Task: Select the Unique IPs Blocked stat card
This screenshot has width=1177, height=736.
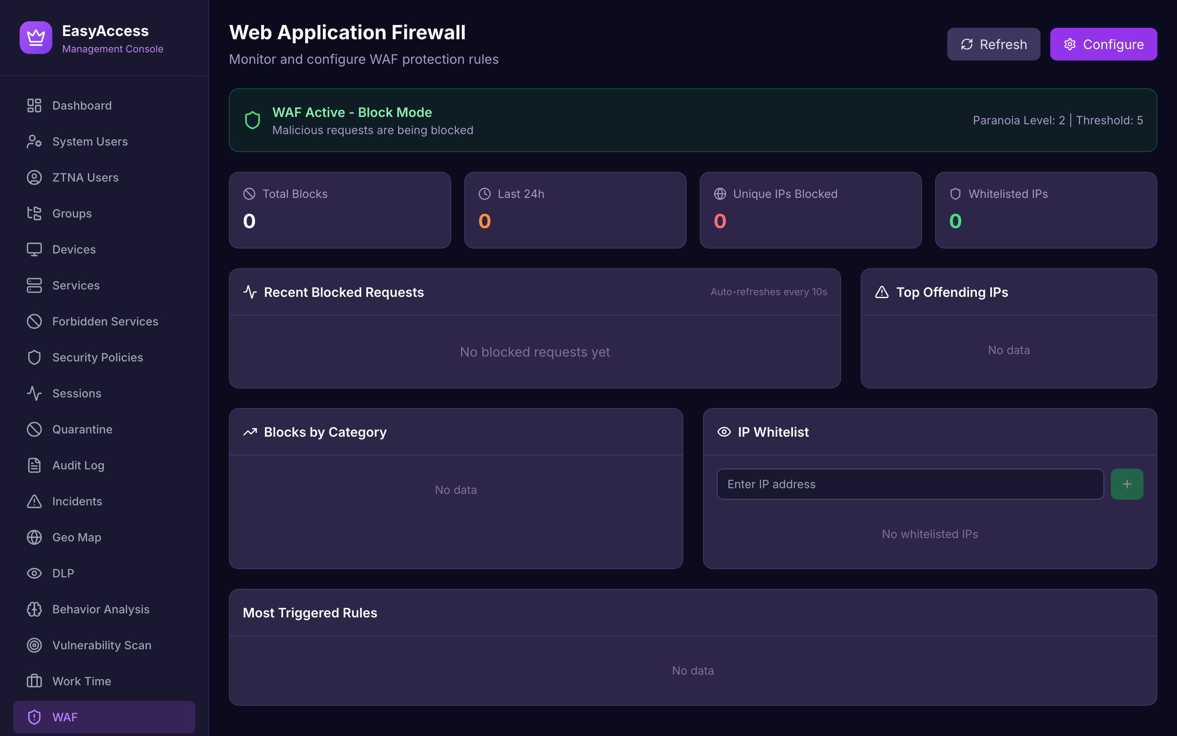Action: click(810, 210)
